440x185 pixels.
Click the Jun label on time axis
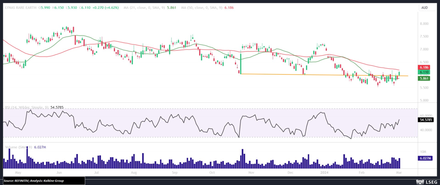[59, 173]
